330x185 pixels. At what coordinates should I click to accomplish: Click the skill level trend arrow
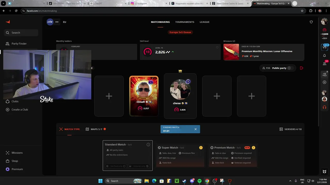click(173, 52)
